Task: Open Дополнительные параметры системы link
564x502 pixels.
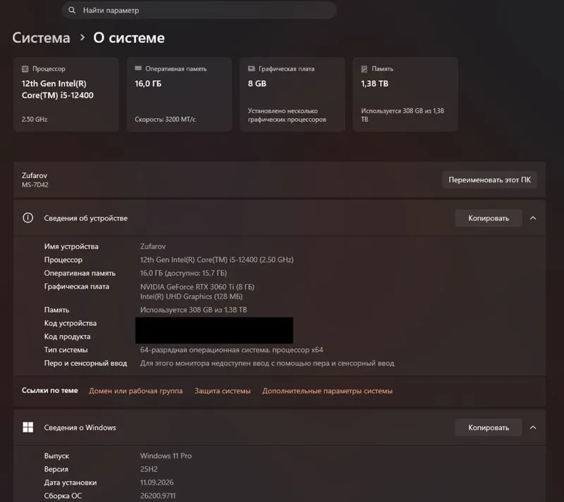Action: tap(327, 391)
